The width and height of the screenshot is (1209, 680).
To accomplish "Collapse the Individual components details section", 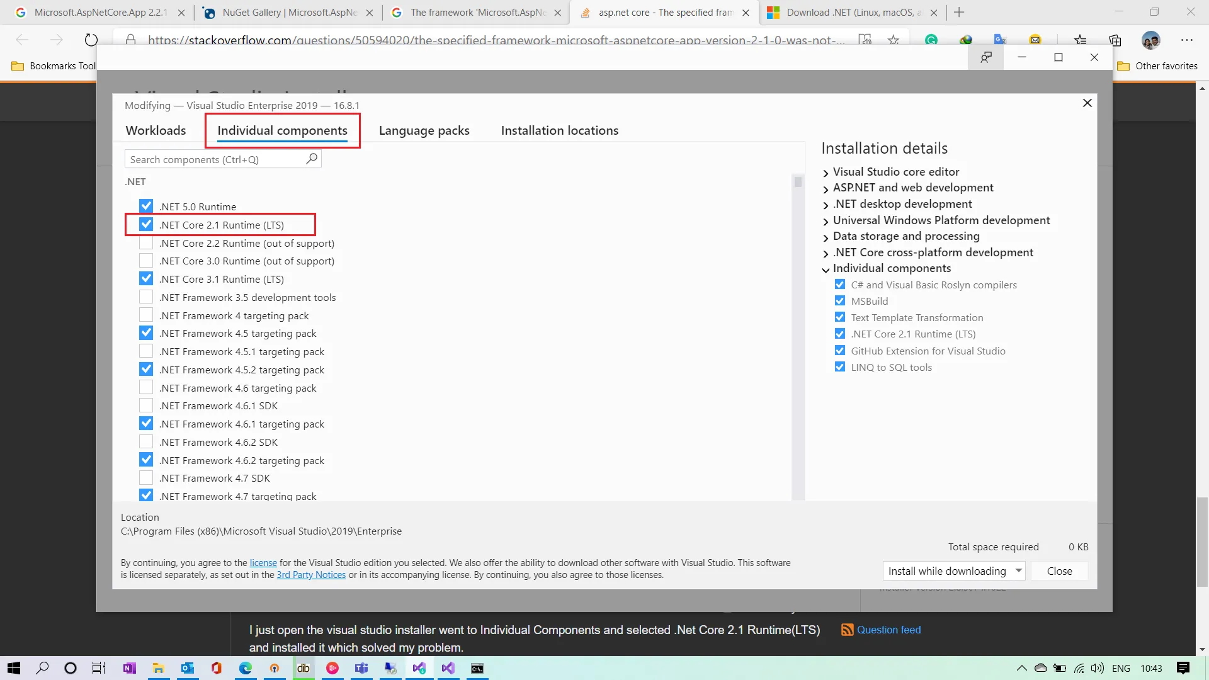I will [826, 269].
